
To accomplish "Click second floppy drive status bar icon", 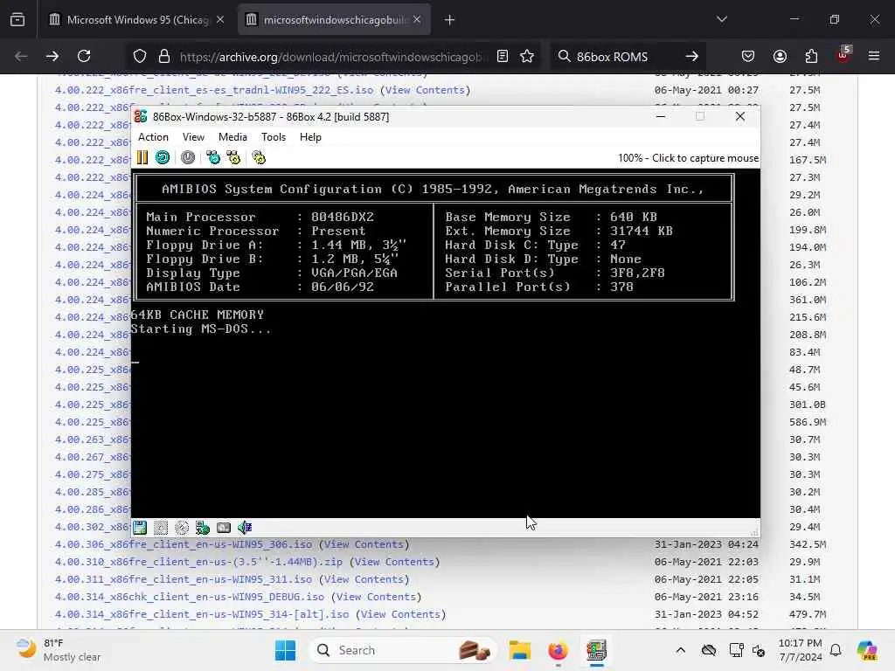I will (x=161, y=527).
